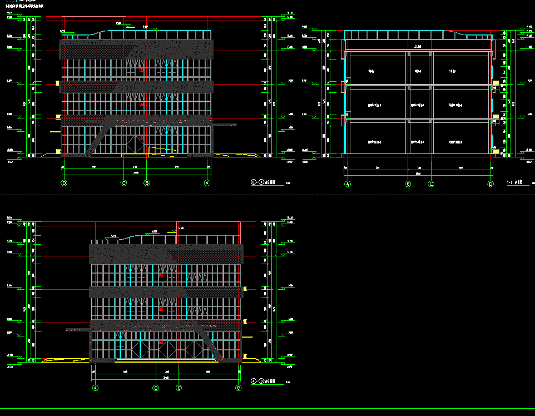
Task: Click axis bubble B in 1-1 section drawing
Action: [x=408, y=184]
